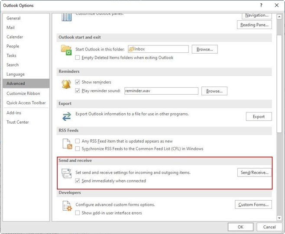Click the send and receive envelopes icon
285x234 pixels.
pos(67,173)
